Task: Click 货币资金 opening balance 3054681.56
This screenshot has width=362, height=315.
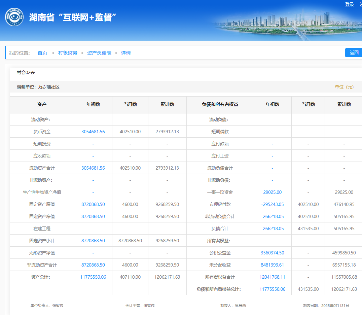Action: click(x=93, y=132)
